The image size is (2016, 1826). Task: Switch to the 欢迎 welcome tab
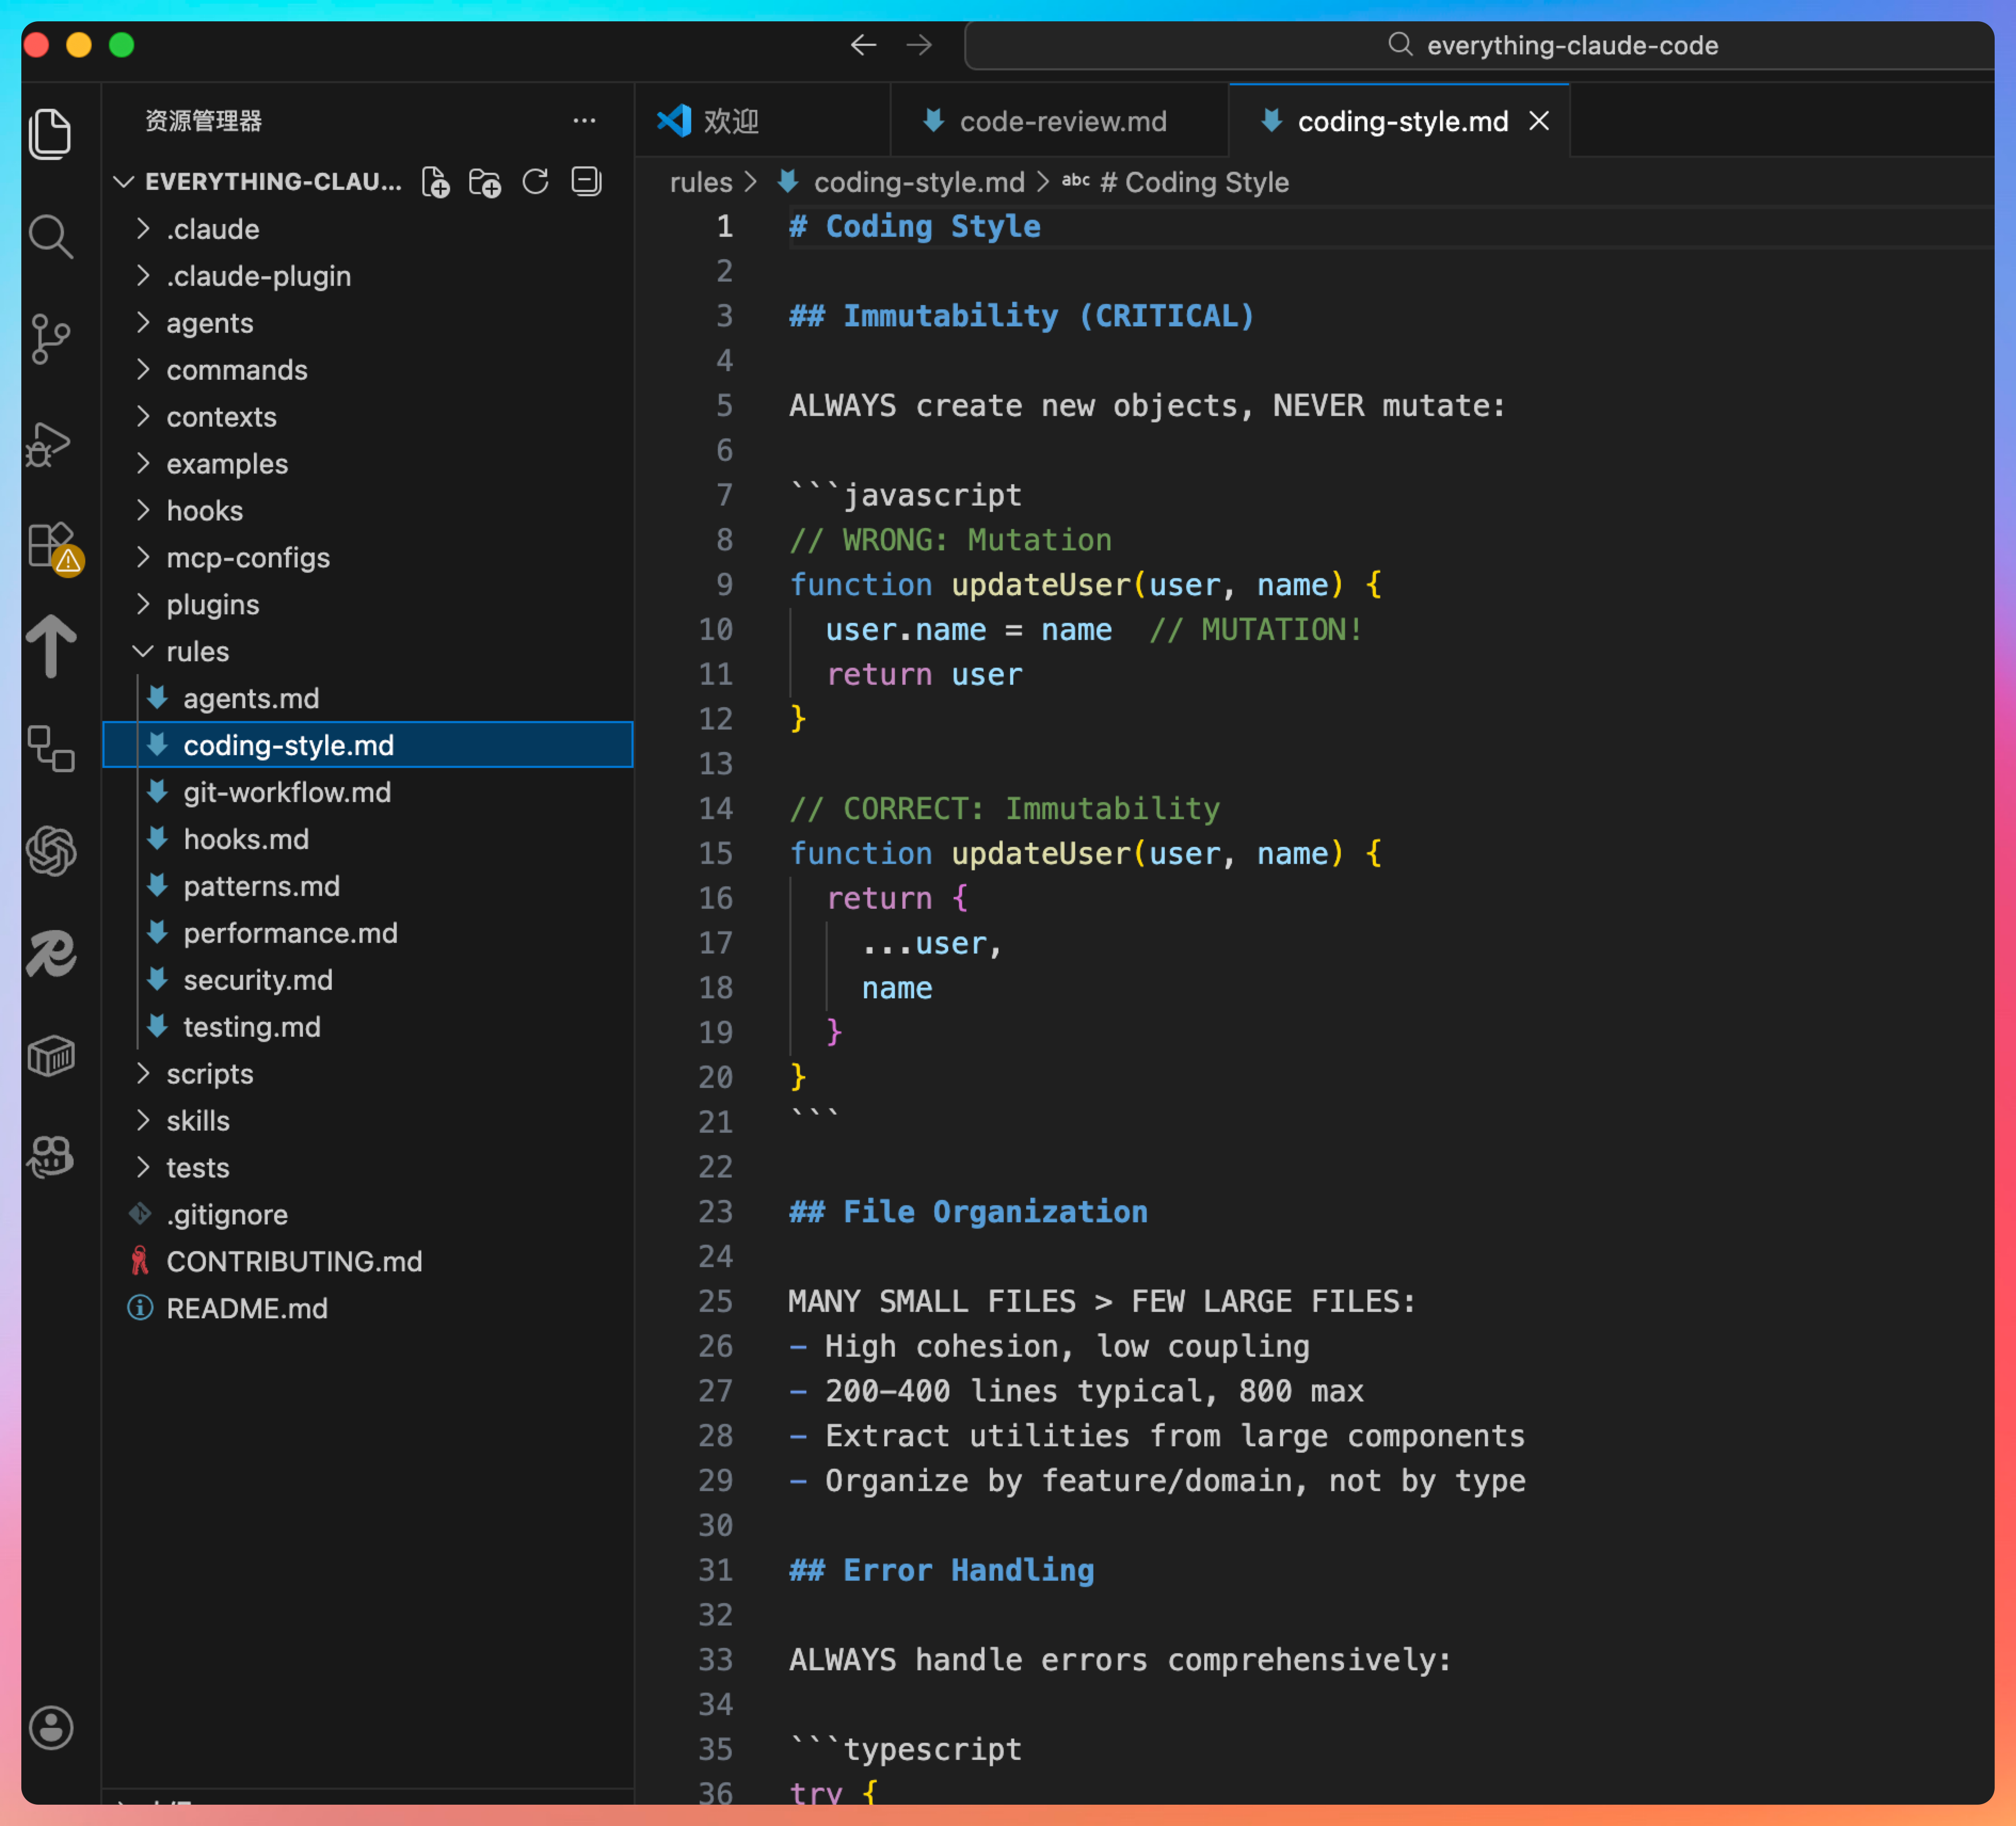point(730,122)
